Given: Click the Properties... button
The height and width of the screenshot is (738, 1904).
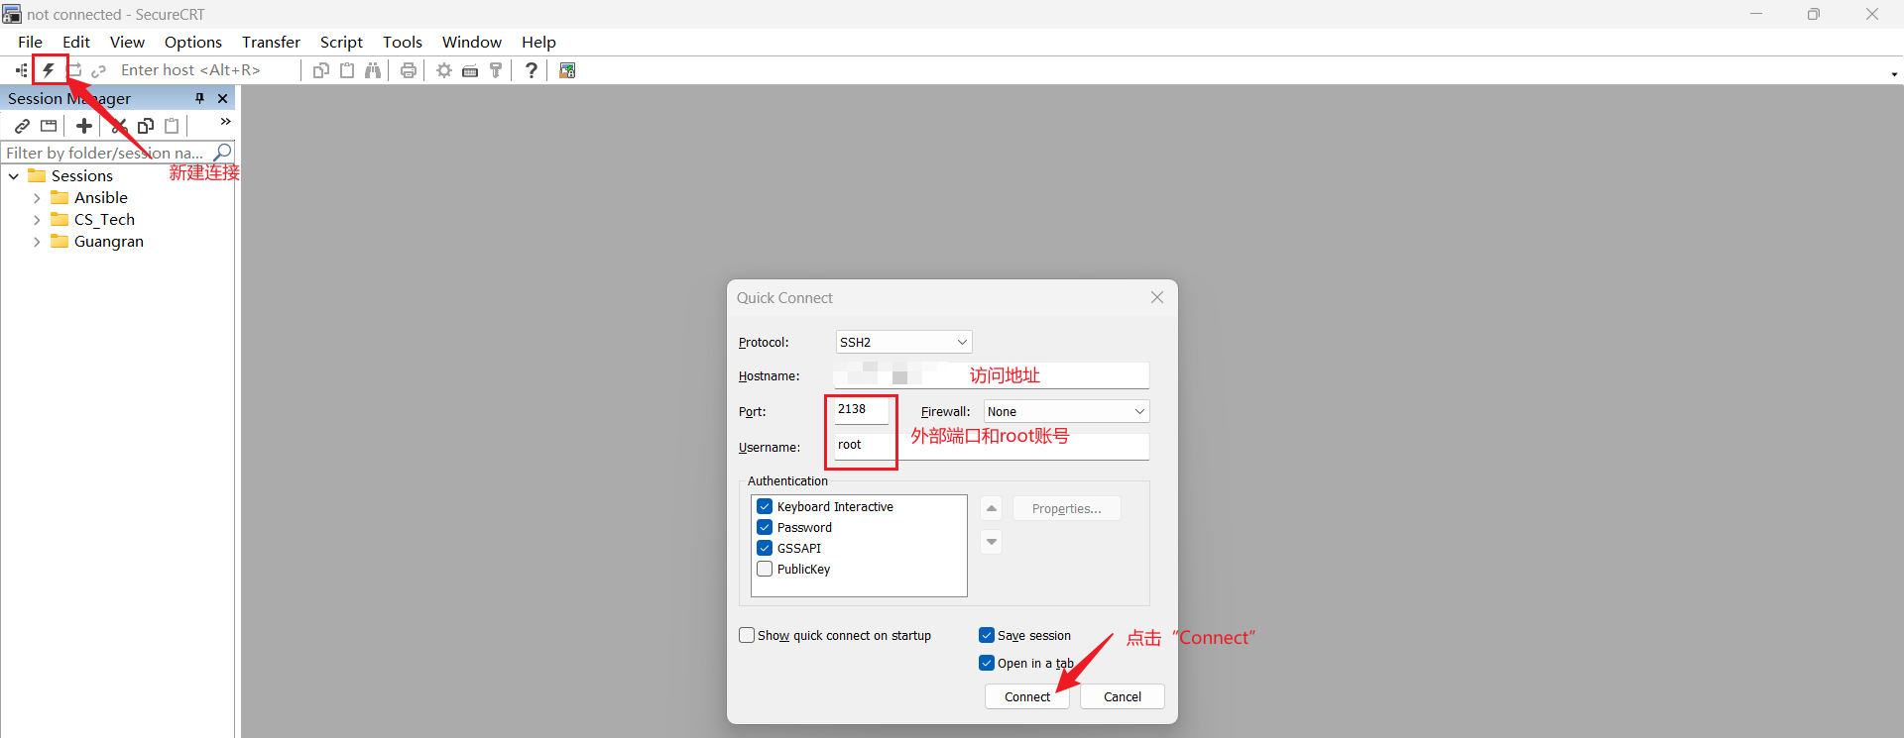Looking at the screenshot, I should click(1066, 508).
